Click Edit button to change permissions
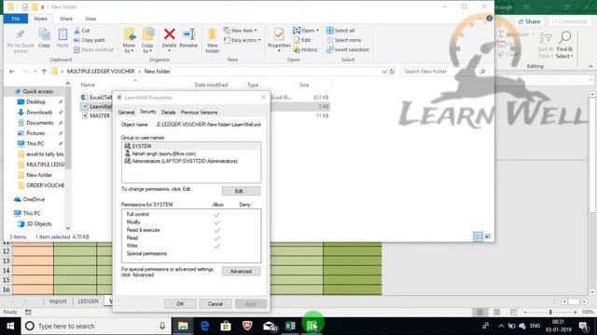Screen dimensions: 597x335 click(x=241, y=191)
